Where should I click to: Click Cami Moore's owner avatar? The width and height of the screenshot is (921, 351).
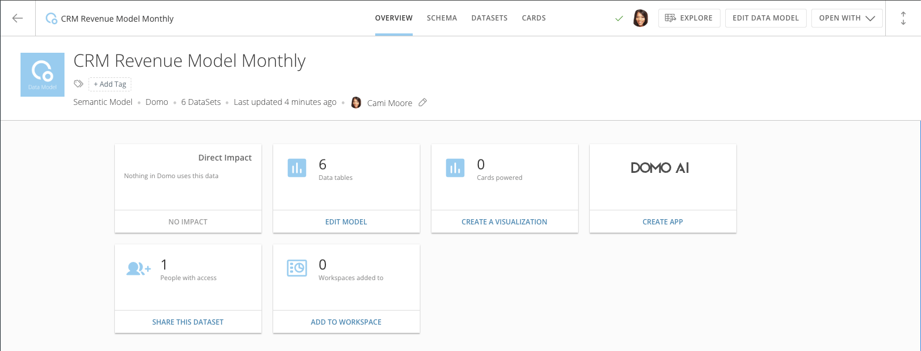click(356, 103)
